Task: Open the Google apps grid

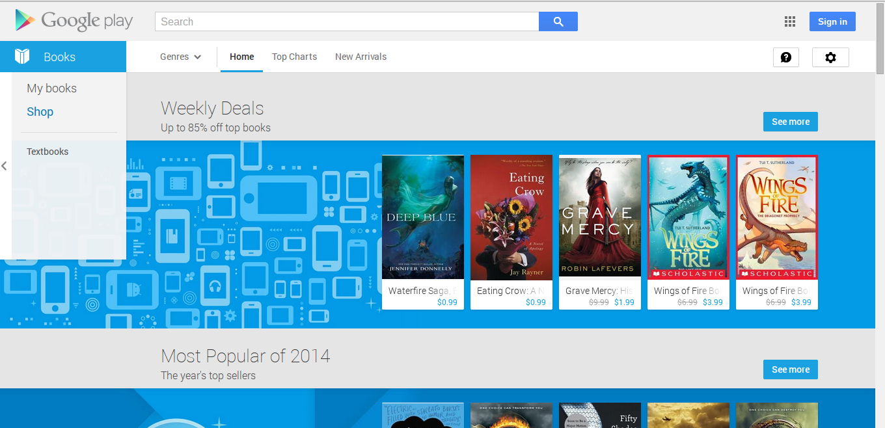Action: tap(790, 21)
